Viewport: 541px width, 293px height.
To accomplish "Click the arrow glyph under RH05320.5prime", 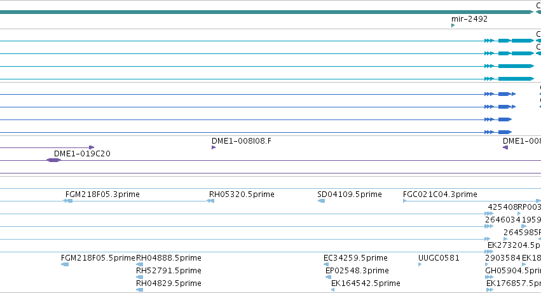I will (x=210, y=201).
